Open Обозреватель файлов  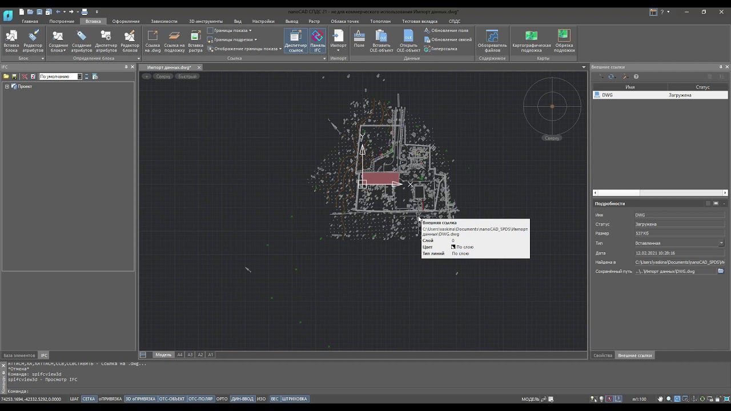(x=492, y=41)
